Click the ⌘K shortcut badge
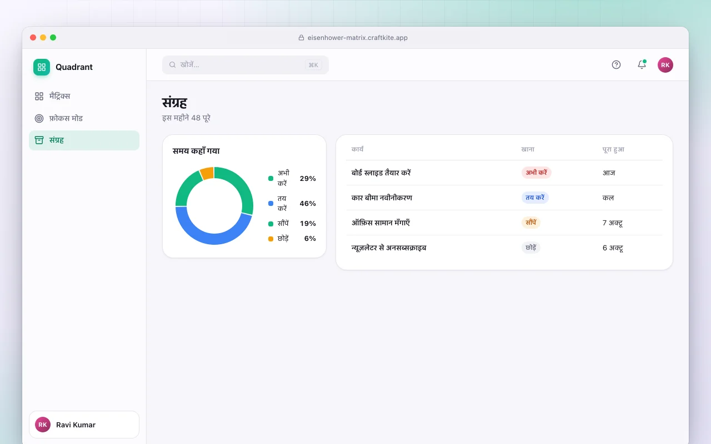The height and width of the screenshot is (444, 711). click(313, 65)
